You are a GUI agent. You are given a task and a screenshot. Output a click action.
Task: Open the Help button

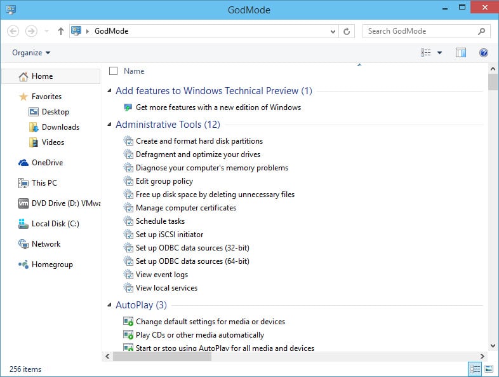click(483, 53)
